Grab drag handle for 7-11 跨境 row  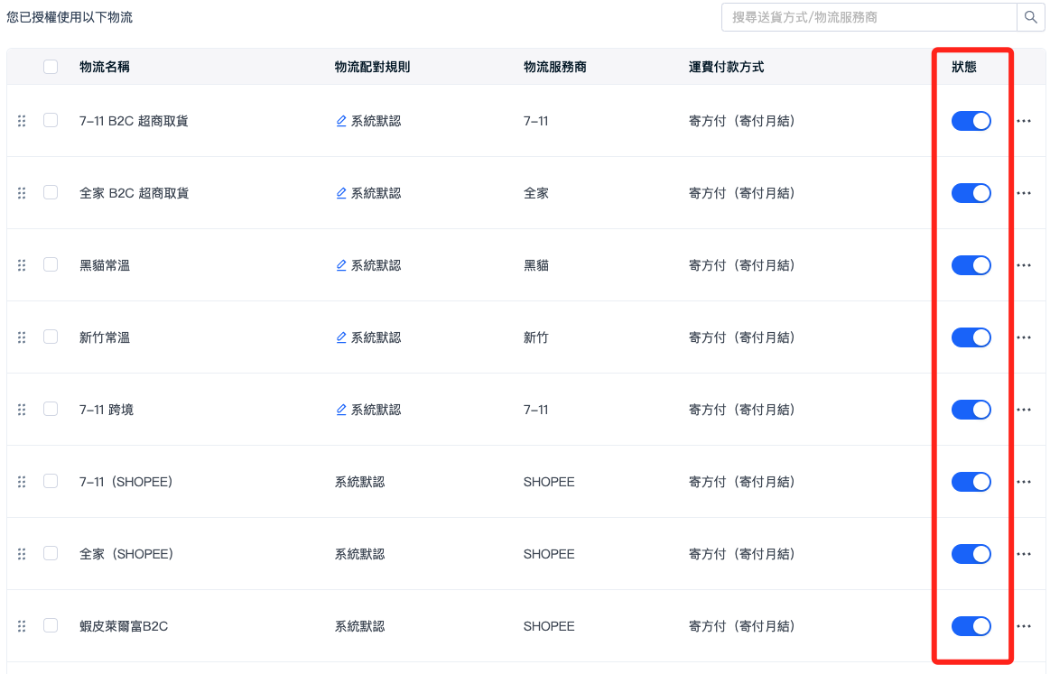coord(22,410)
